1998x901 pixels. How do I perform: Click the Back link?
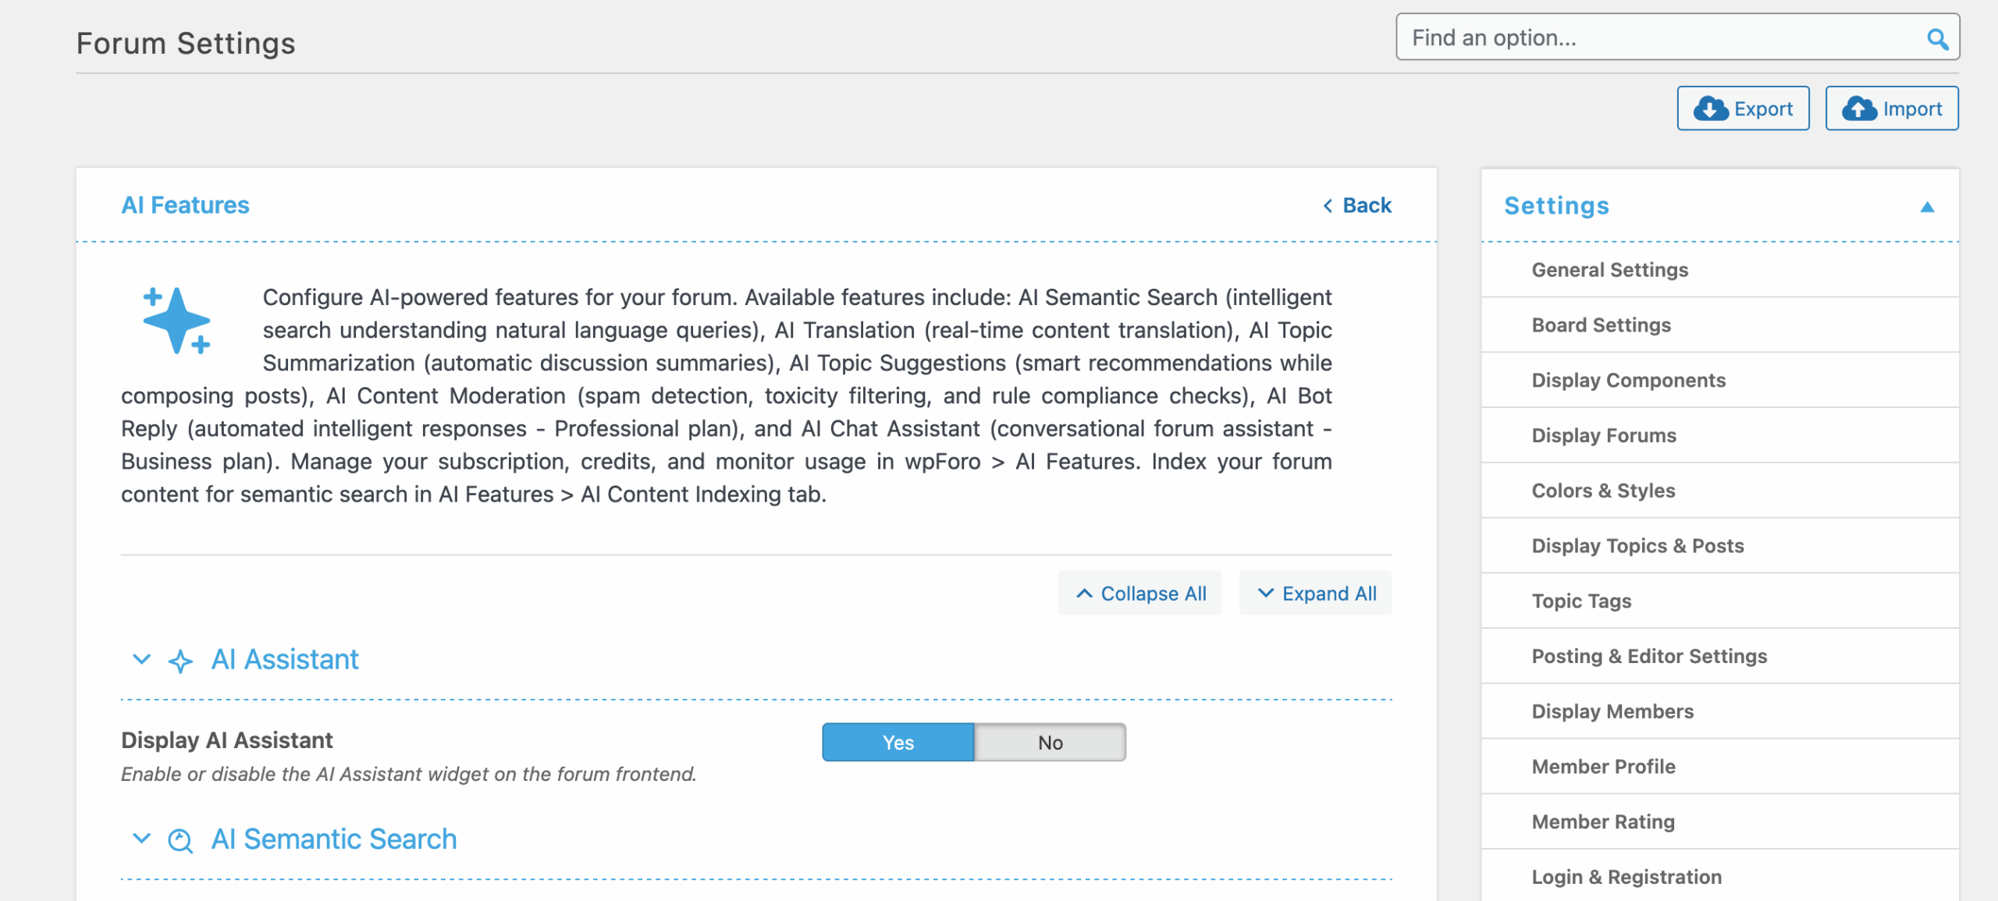point(1366,206)
